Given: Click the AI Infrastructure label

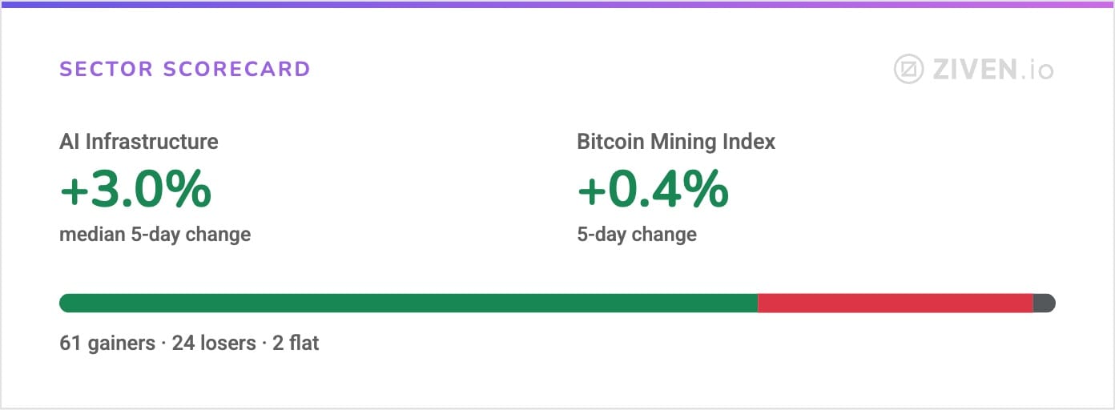Looking at the screenshot, I should pos(139,142).
